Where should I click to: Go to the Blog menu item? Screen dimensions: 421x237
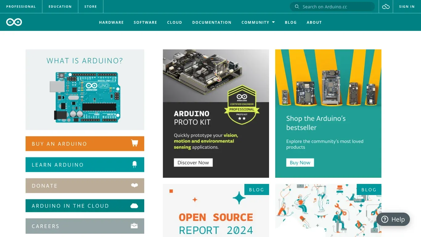pyautogui.click(x=291, y=22)
